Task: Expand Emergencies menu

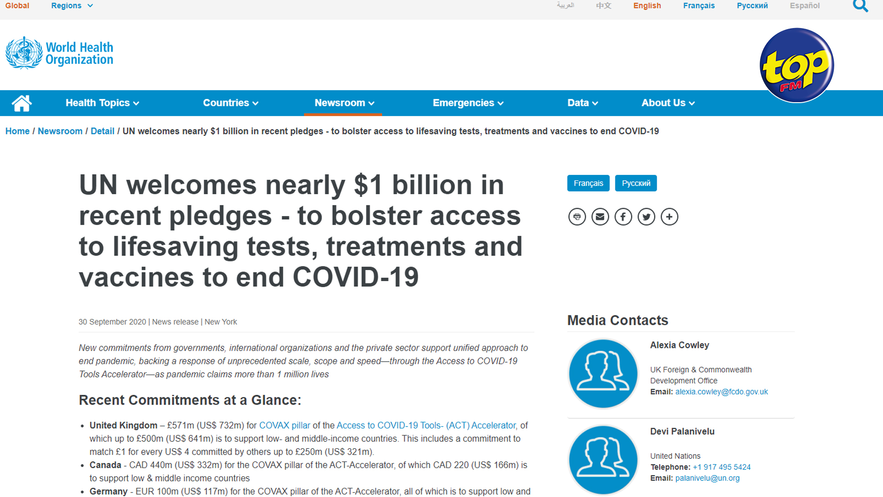Action: click(468, 103)
